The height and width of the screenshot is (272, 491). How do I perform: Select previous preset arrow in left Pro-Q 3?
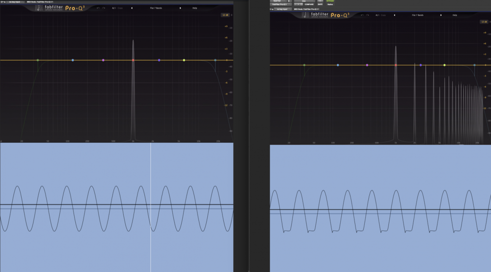click(x=132, y=8)
